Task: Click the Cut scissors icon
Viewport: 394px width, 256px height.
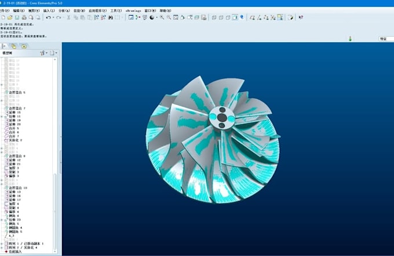Action: click(x=68, y=17)
